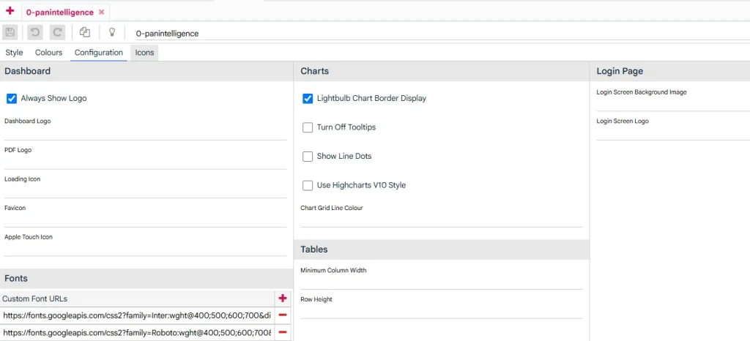Click the Charts section header
This screenshot has width=750, height=341.
tap(442, 71)
